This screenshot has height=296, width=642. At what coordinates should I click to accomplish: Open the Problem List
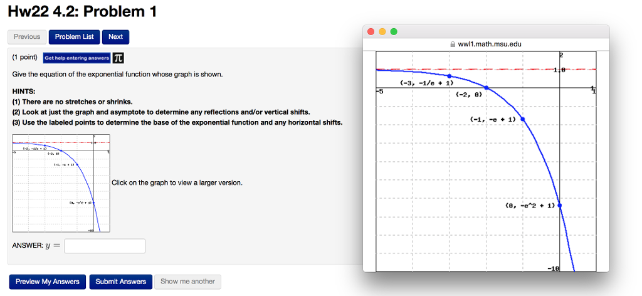tap(74, 37)
